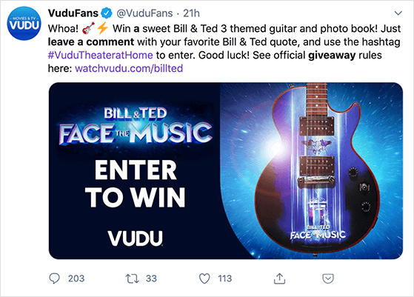This screenshot has width=414, height=297.
Task: Open the share upload arrow icon
Action: click(x=280, y=278)
